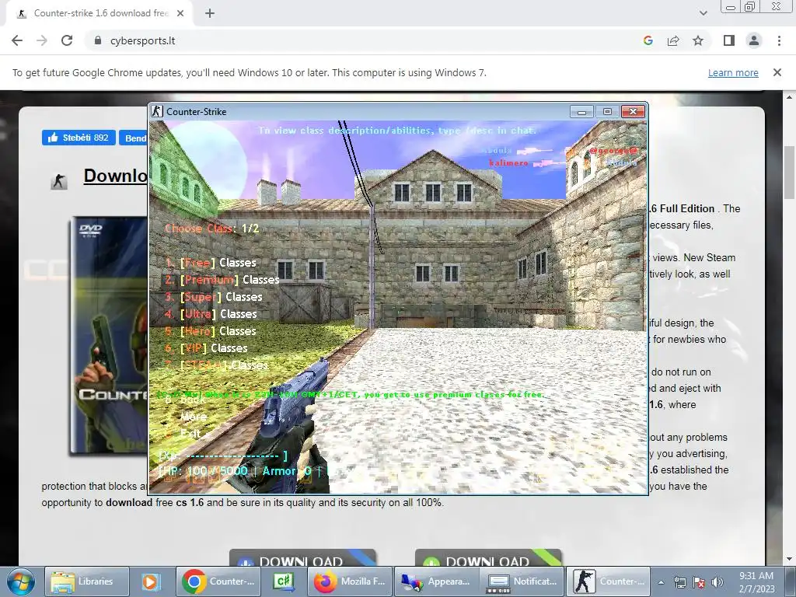The height and width of the screenshot is (597, 796).
Task: Open the volume speaker tray icon
Action: point(717,582)
